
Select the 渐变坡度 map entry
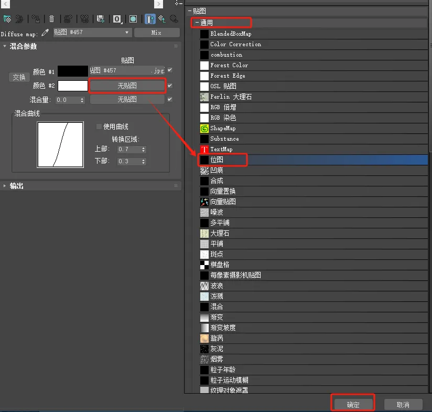tap(314, 328)
